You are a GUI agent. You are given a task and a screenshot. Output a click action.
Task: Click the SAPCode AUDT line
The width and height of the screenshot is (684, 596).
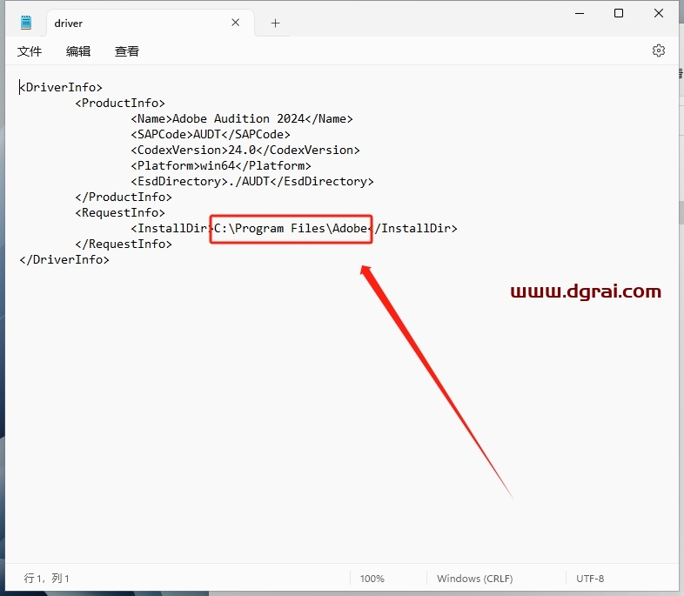point(211,134)
